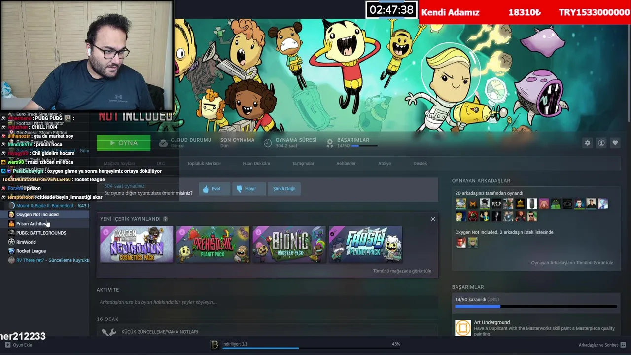Screen dimensions: 631x355
Task: Open the Destek tab
Action: (420, 163)
